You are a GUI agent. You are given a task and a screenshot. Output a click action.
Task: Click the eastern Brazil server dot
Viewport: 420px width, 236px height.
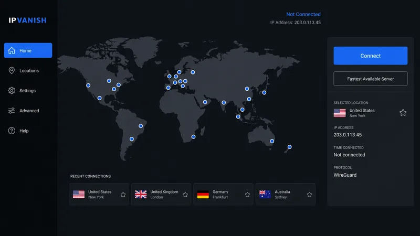click(x=141, y=126)
